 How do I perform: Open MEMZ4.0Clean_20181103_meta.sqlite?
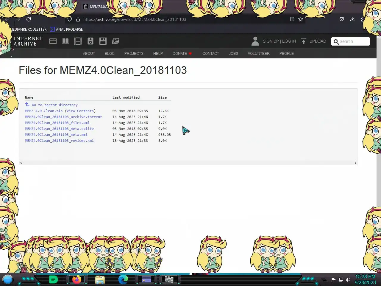pos(59,129)
